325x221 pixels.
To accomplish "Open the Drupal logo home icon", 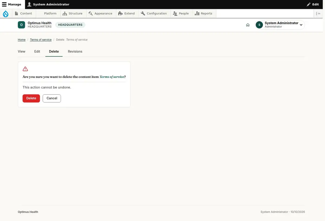I will tap(6, 14).
